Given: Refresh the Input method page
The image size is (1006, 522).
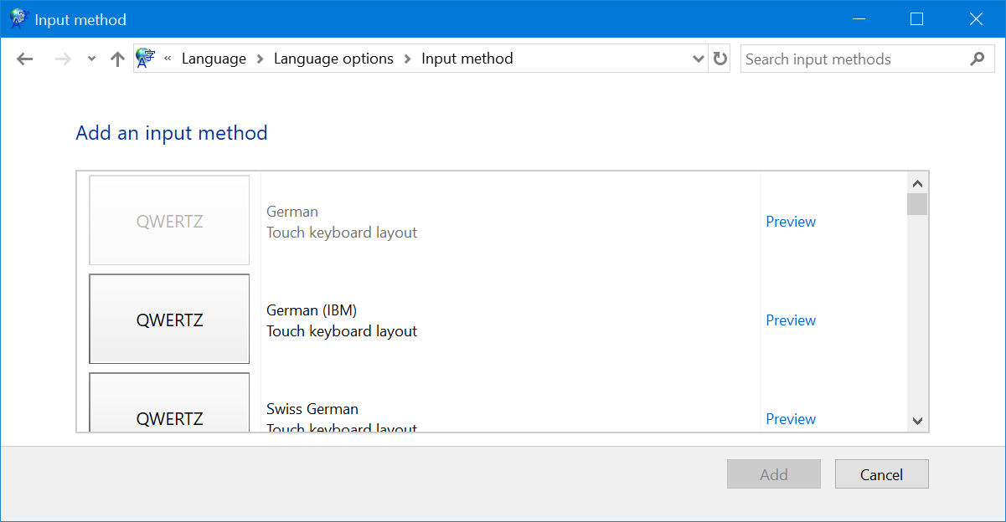Looking at the screenshot, I should pyautogui.click(x=720, y=59).
